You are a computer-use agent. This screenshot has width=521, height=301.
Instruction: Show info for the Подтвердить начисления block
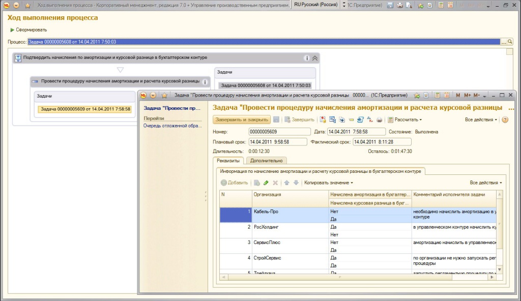click(x=306, y=58)
